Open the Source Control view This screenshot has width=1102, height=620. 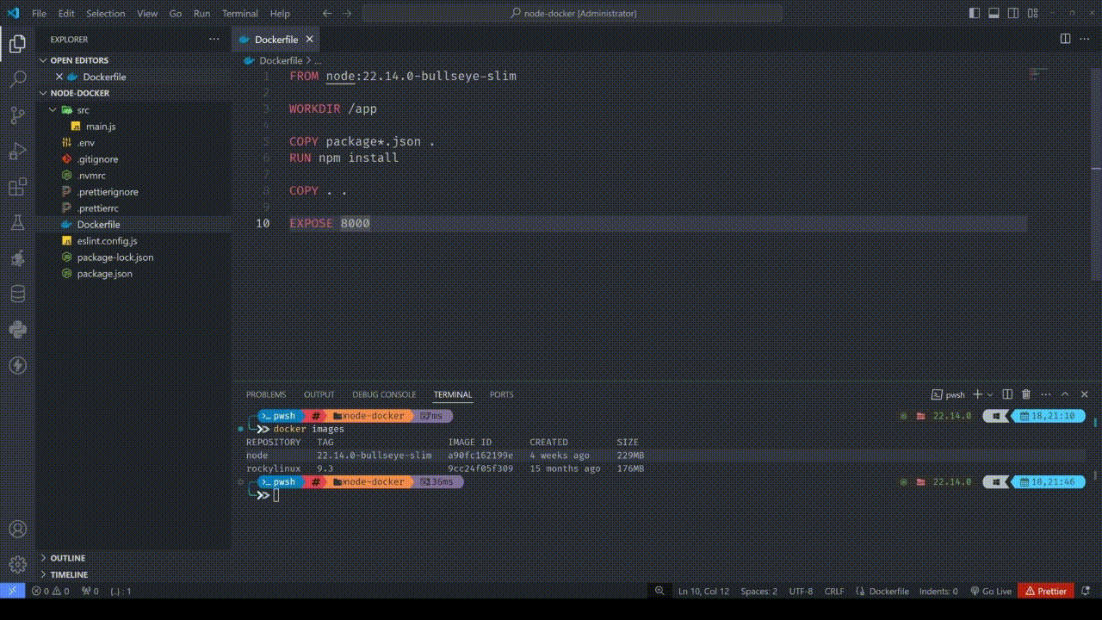pyautogui.click(x=17, y=115)
